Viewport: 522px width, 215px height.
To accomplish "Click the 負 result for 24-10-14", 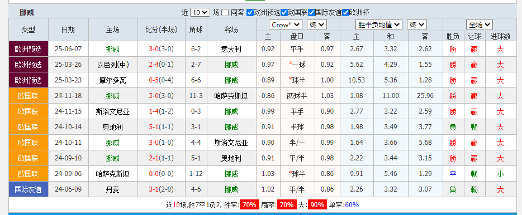I will point(453,128).
